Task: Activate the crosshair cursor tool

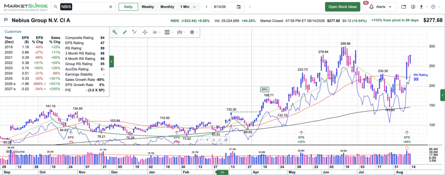Action: (145, 32)
